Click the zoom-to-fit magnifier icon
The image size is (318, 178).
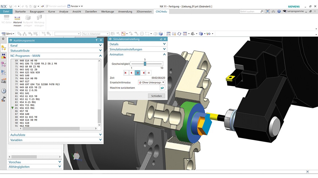[168, 34]
